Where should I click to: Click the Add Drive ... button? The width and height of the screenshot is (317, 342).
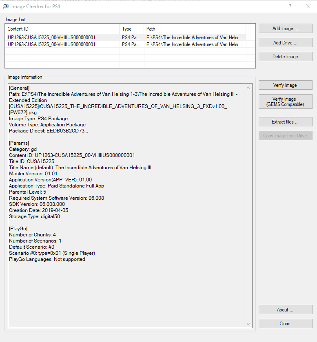[x=285, y=43]
